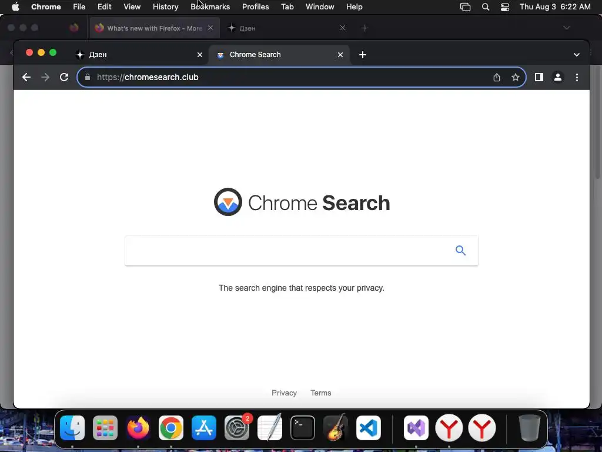Go back using the back arrow
The image size is (602, 452).
tap(26, 77)
